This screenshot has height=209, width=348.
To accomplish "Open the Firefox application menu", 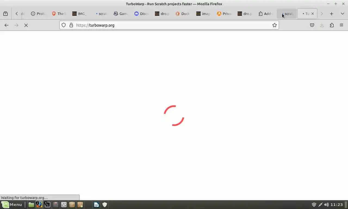I will pos(341,25).
